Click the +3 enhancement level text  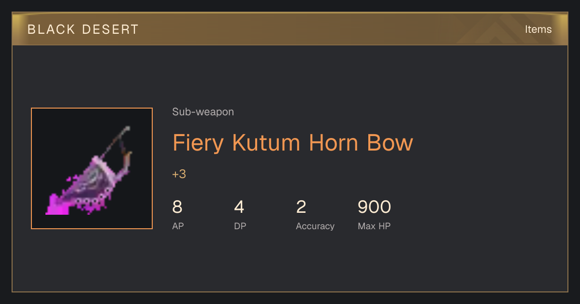point(179,174)
